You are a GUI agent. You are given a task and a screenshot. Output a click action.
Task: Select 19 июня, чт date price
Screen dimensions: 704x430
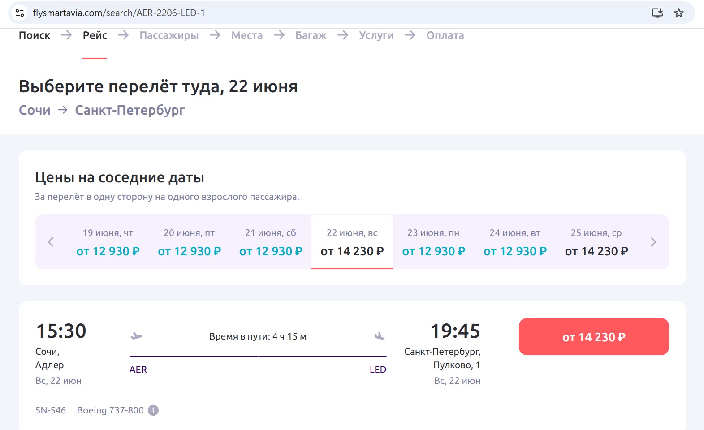tap(108, 242)
